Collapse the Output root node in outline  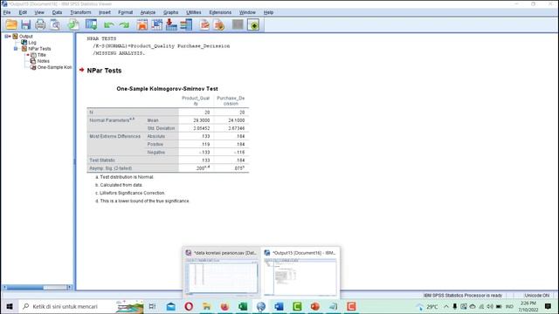[6, 37]
